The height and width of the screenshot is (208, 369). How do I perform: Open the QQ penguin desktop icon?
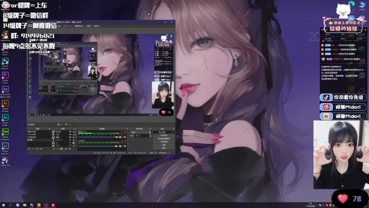coord(5,36)
